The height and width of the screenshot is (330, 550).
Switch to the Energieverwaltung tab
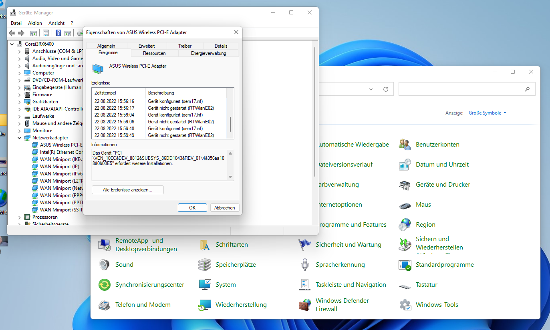(208, 53)
